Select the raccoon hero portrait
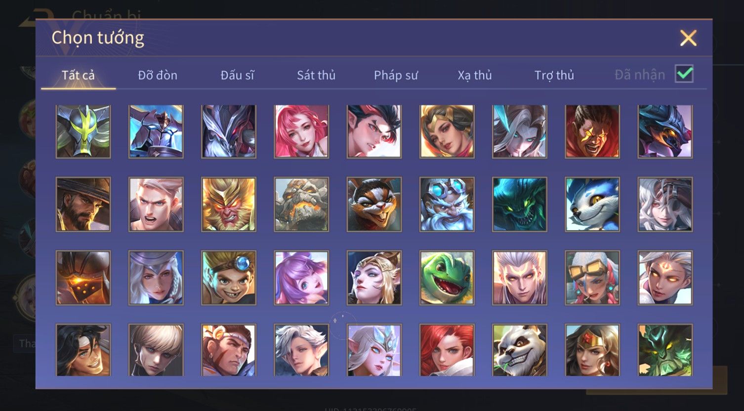744x411 pixels. (374, 205)
